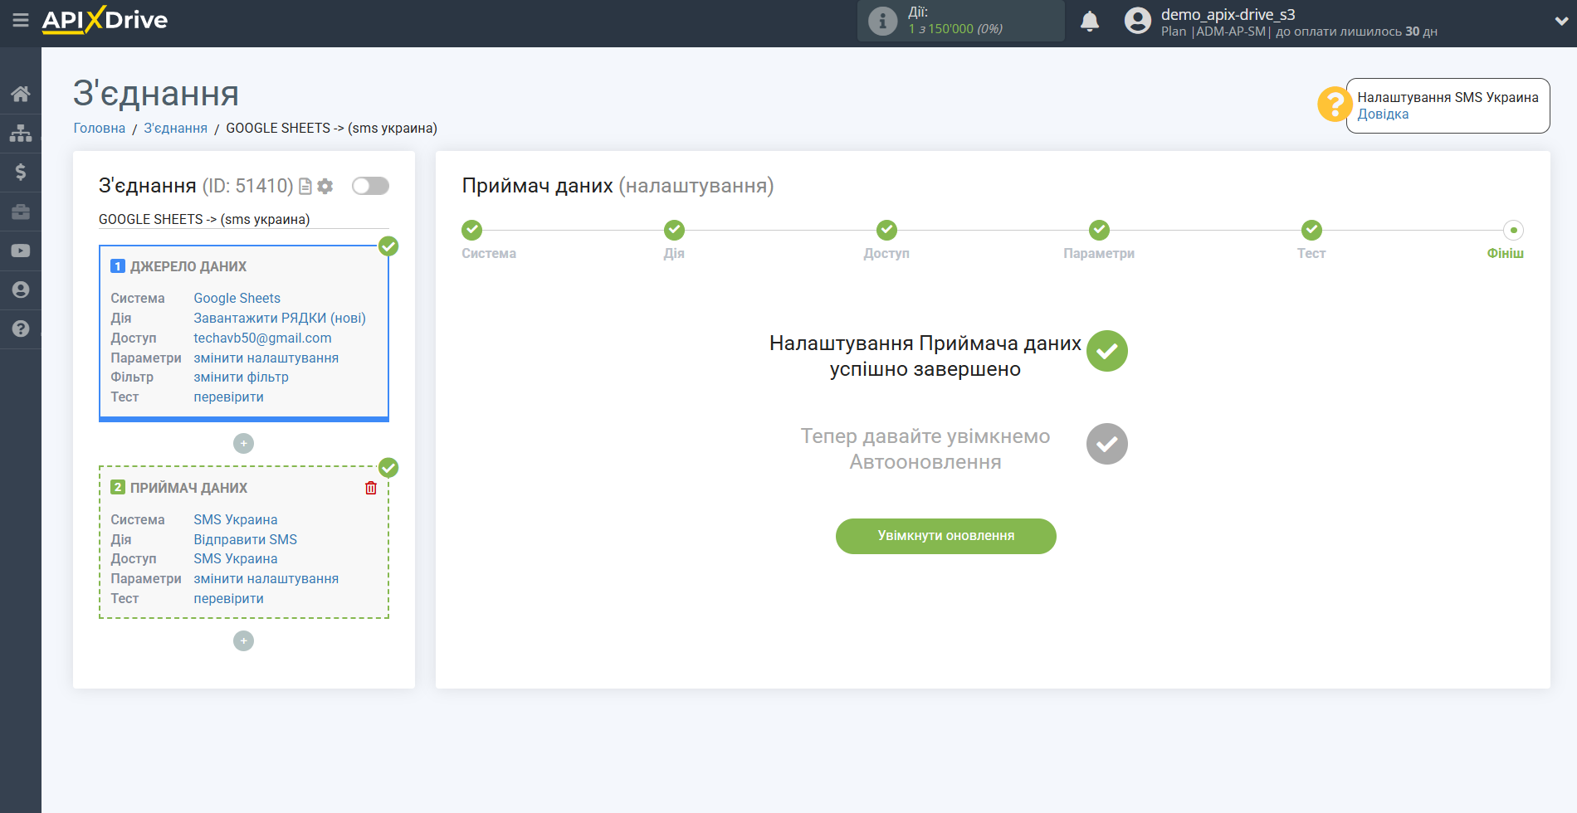Viewport: 1577px width, 813px height.
Task: Click receiver змінити налаштування link
Action: click(266, 578)
